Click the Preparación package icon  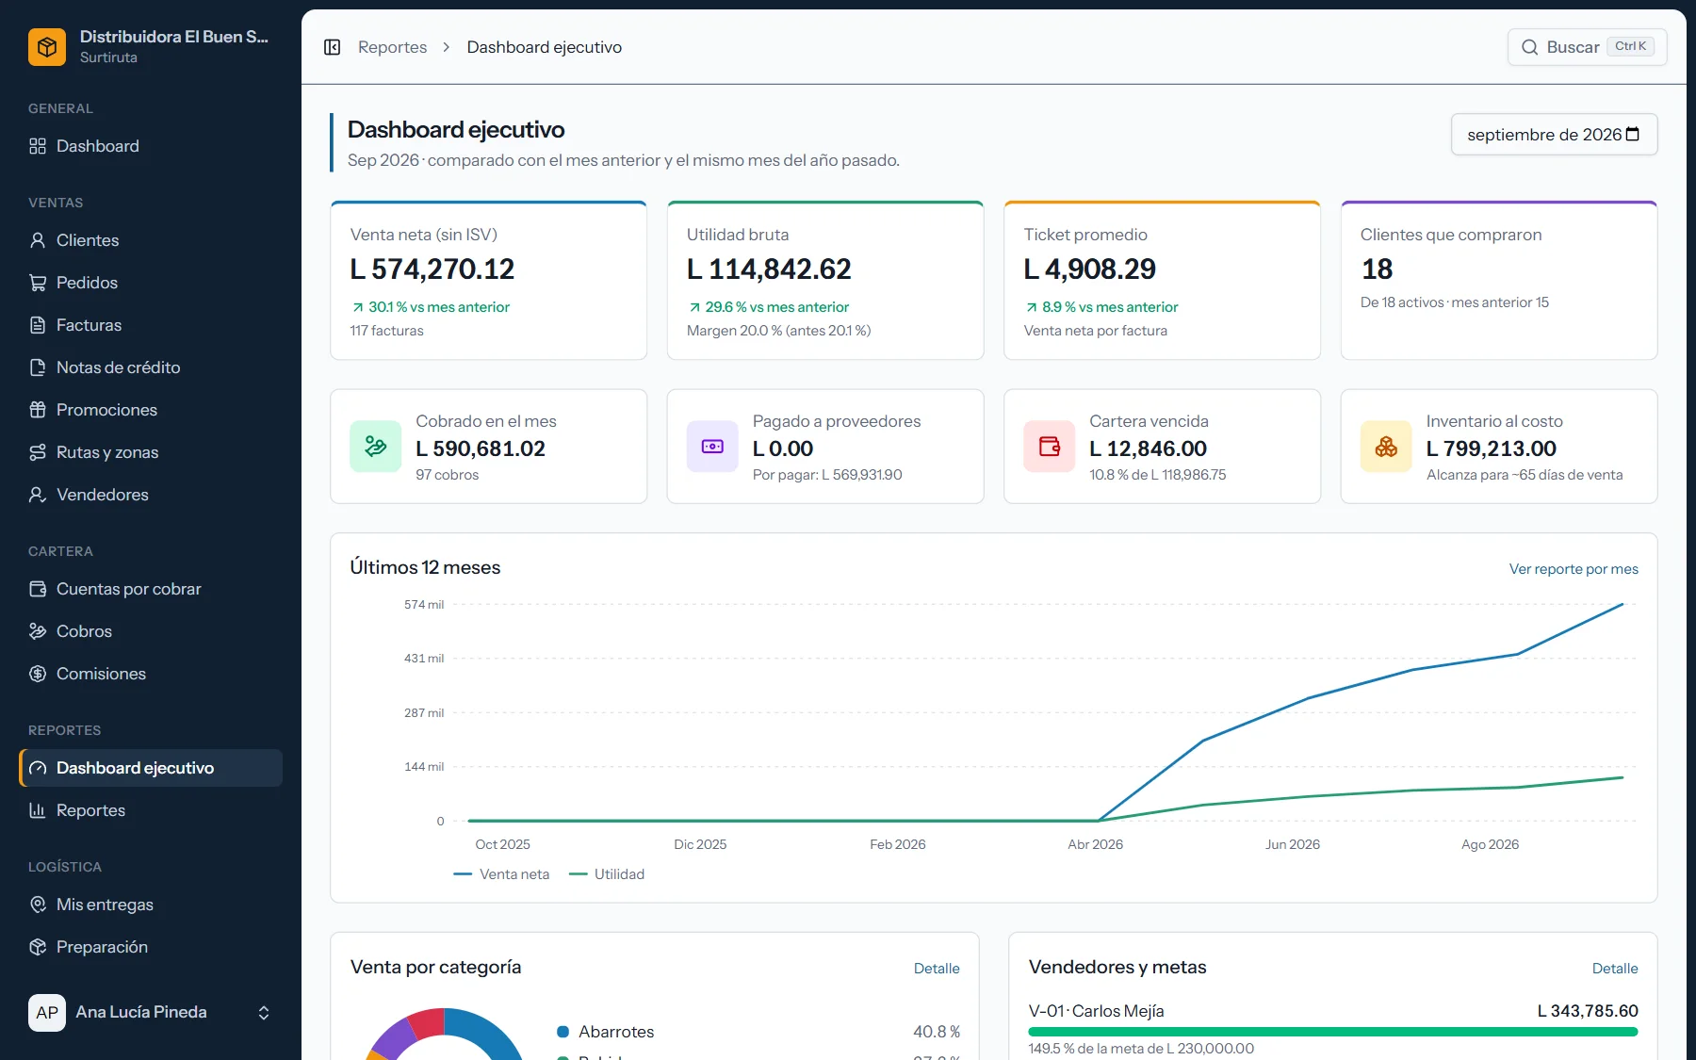coord(38,947)
